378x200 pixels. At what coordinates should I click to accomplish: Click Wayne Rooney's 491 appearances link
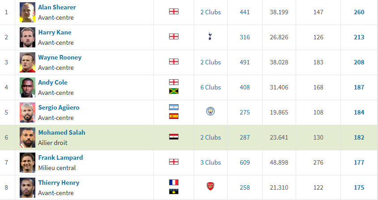click(x=245, y=62)
